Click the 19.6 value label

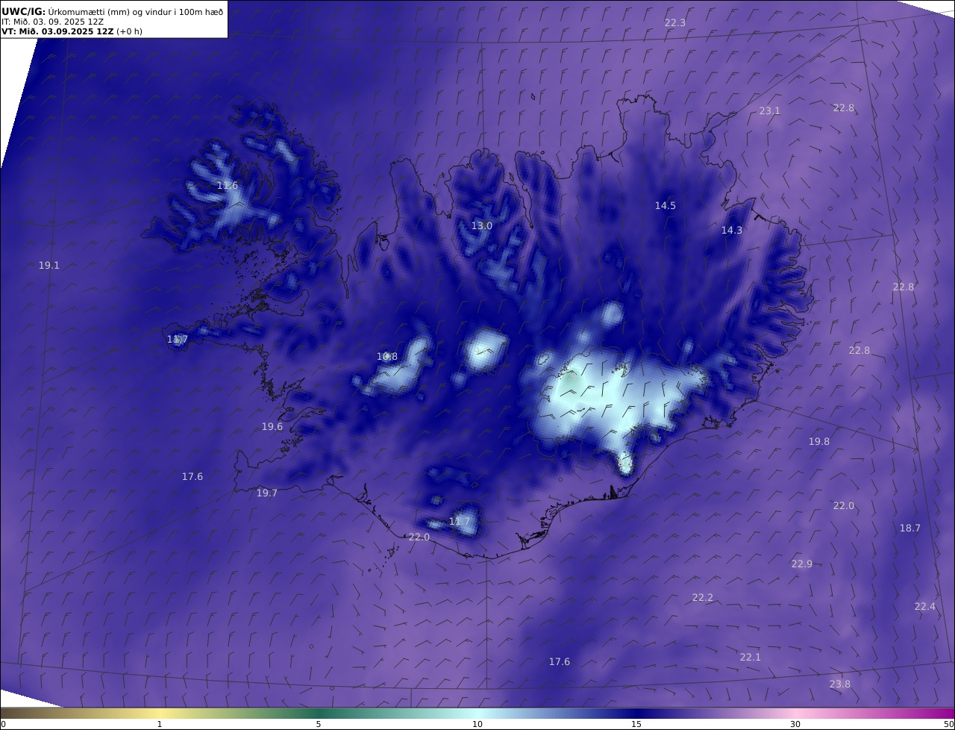click(x=272, y=427)
